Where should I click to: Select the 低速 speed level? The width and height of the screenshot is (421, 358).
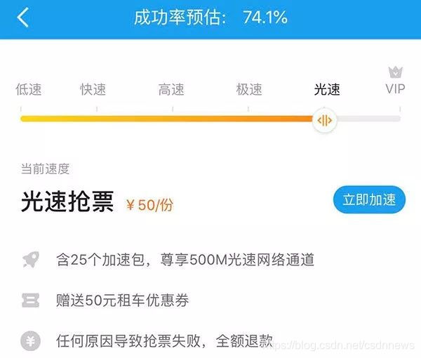coord(29,89)
